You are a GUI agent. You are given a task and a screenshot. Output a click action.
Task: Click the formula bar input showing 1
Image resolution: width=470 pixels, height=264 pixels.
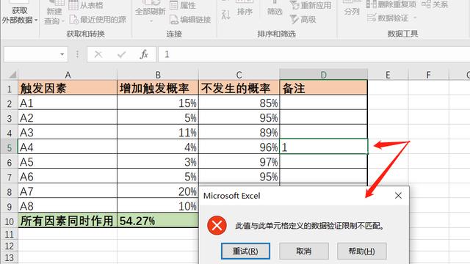pos(314,54)
